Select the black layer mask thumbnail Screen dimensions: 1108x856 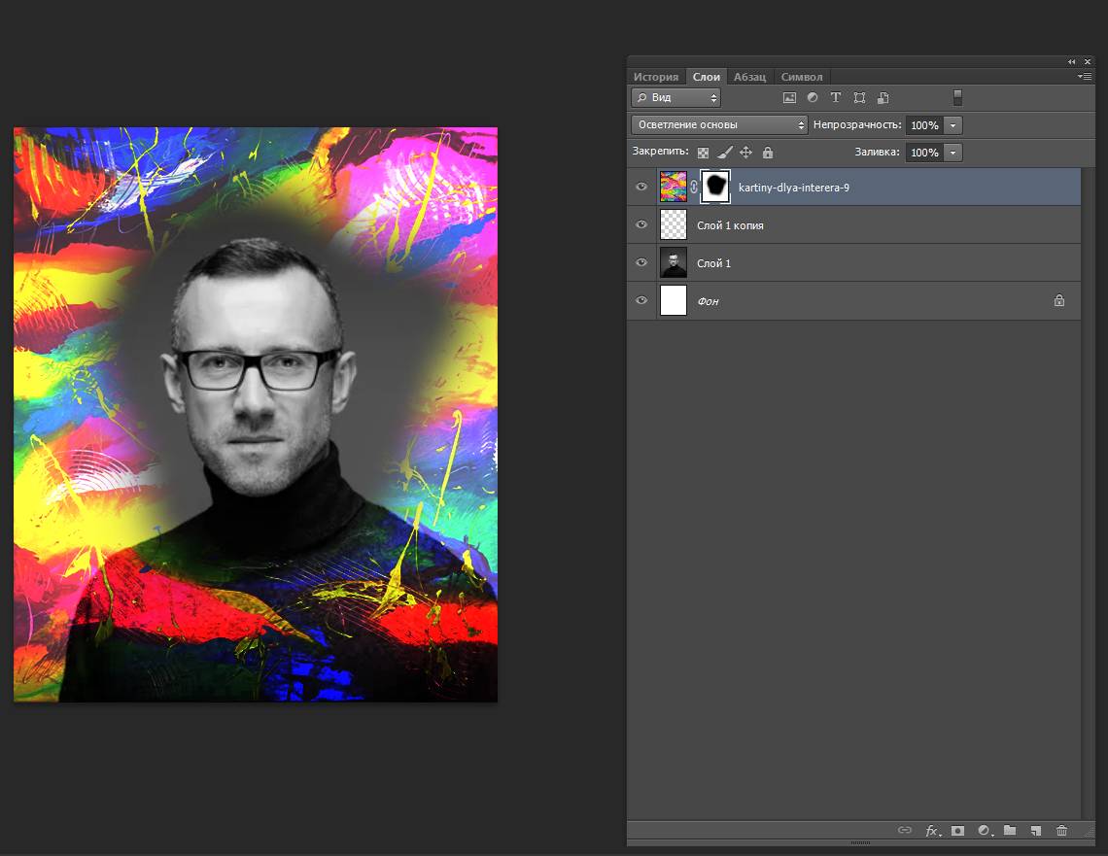[716, 187]
